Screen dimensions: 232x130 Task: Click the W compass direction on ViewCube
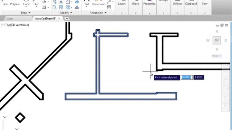pyautogui.click(x=208, y=40)
